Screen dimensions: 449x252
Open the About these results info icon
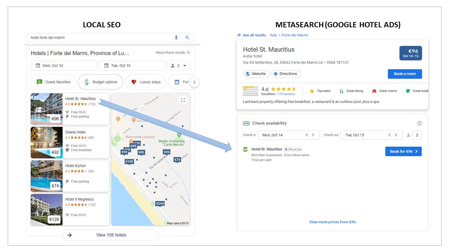click(188, 52)
